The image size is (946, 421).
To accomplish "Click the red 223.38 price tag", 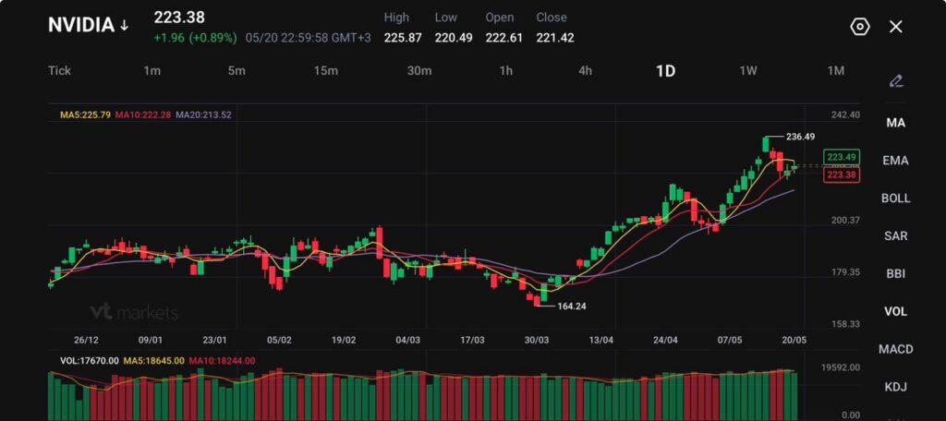I will point(843,174).
